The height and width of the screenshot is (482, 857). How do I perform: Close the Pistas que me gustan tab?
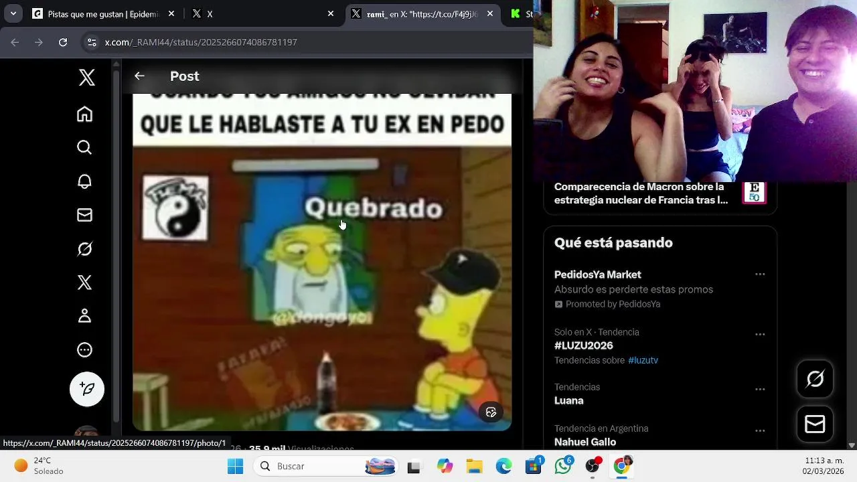171,13
